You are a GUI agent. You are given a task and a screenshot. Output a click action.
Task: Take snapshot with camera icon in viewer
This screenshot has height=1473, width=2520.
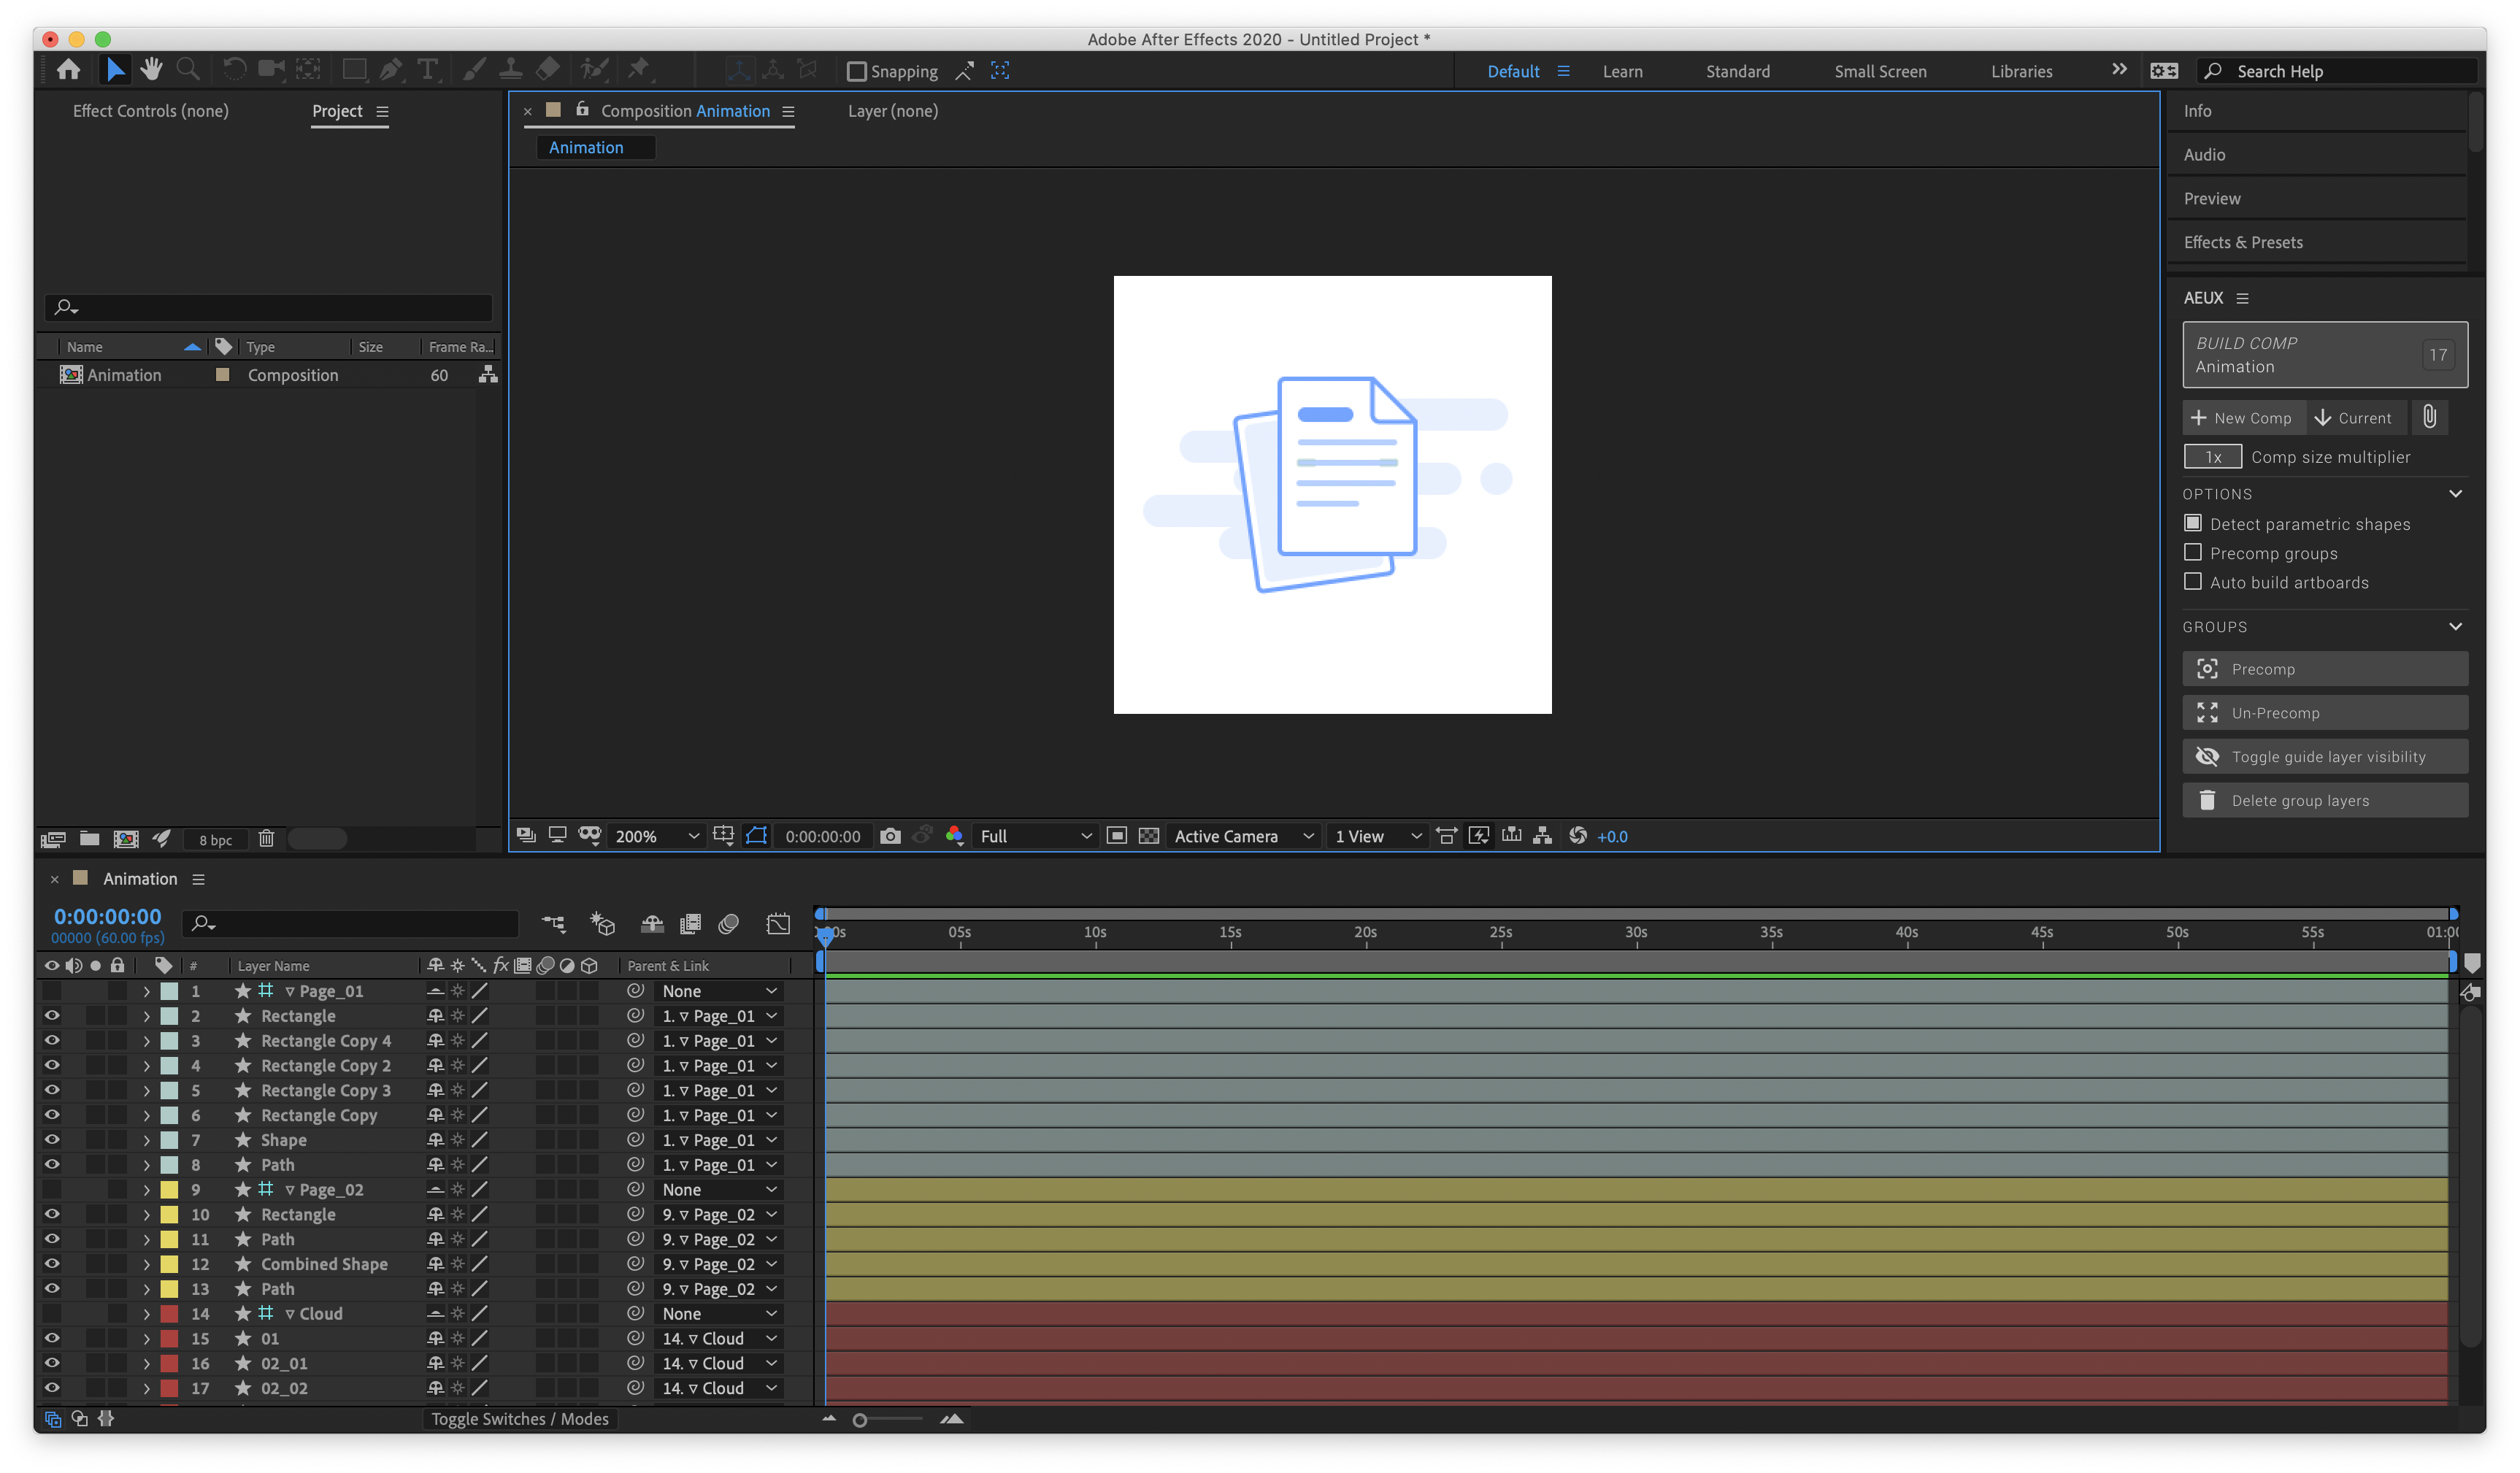(x=890, y=836)
